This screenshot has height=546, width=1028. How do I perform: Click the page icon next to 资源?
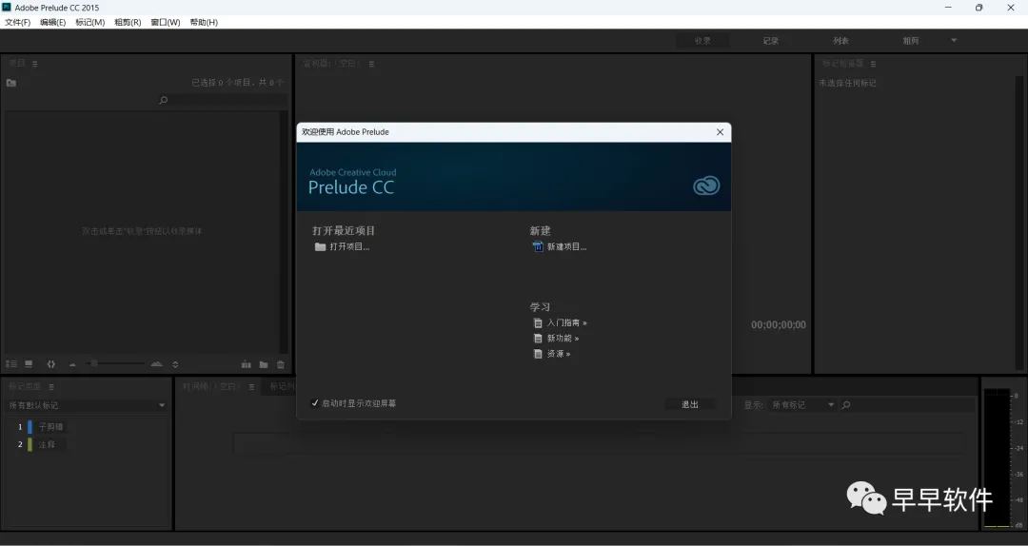coord(538,354)
